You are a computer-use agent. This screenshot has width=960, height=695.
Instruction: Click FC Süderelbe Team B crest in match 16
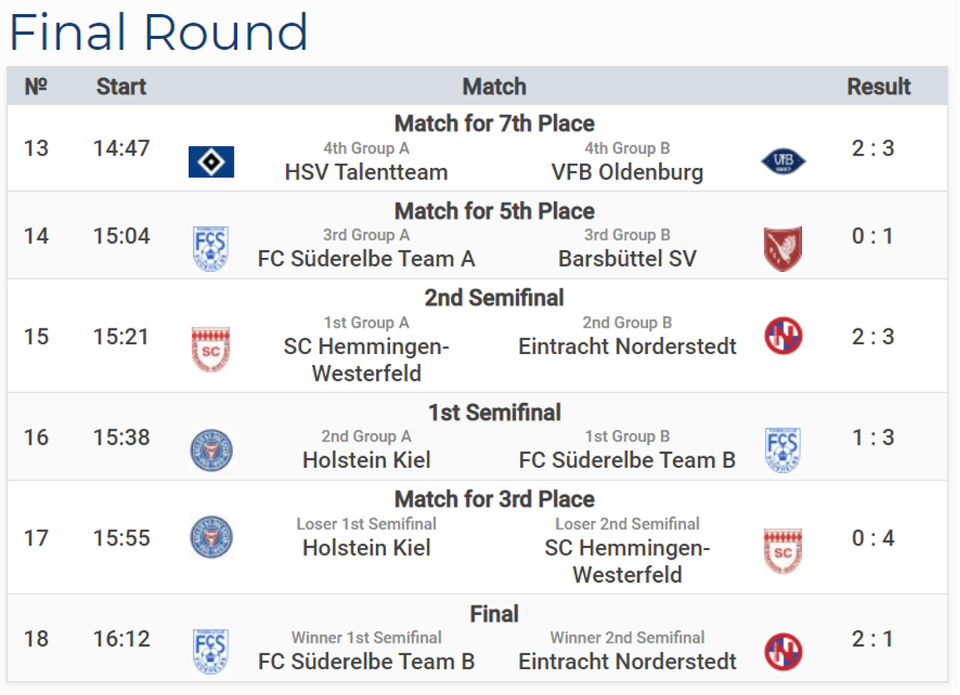(x=783, y=451)
